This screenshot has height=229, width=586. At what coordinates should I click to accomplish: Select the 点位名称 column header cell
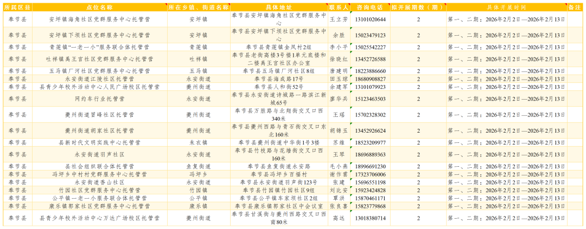click(x=99, y=8)
